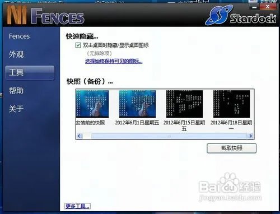Image resolution: width=280 pixels, height=214 pixels.
Task: Click the Stardock logo
Action: [x=241, y=16]
